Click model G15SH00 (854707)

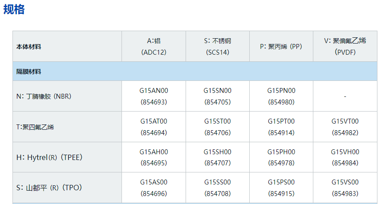point(217,157)
